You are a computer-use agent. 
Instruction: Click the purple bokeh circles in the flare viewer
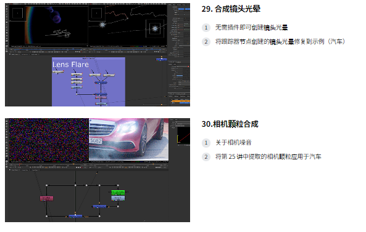[x=56, y=15]
